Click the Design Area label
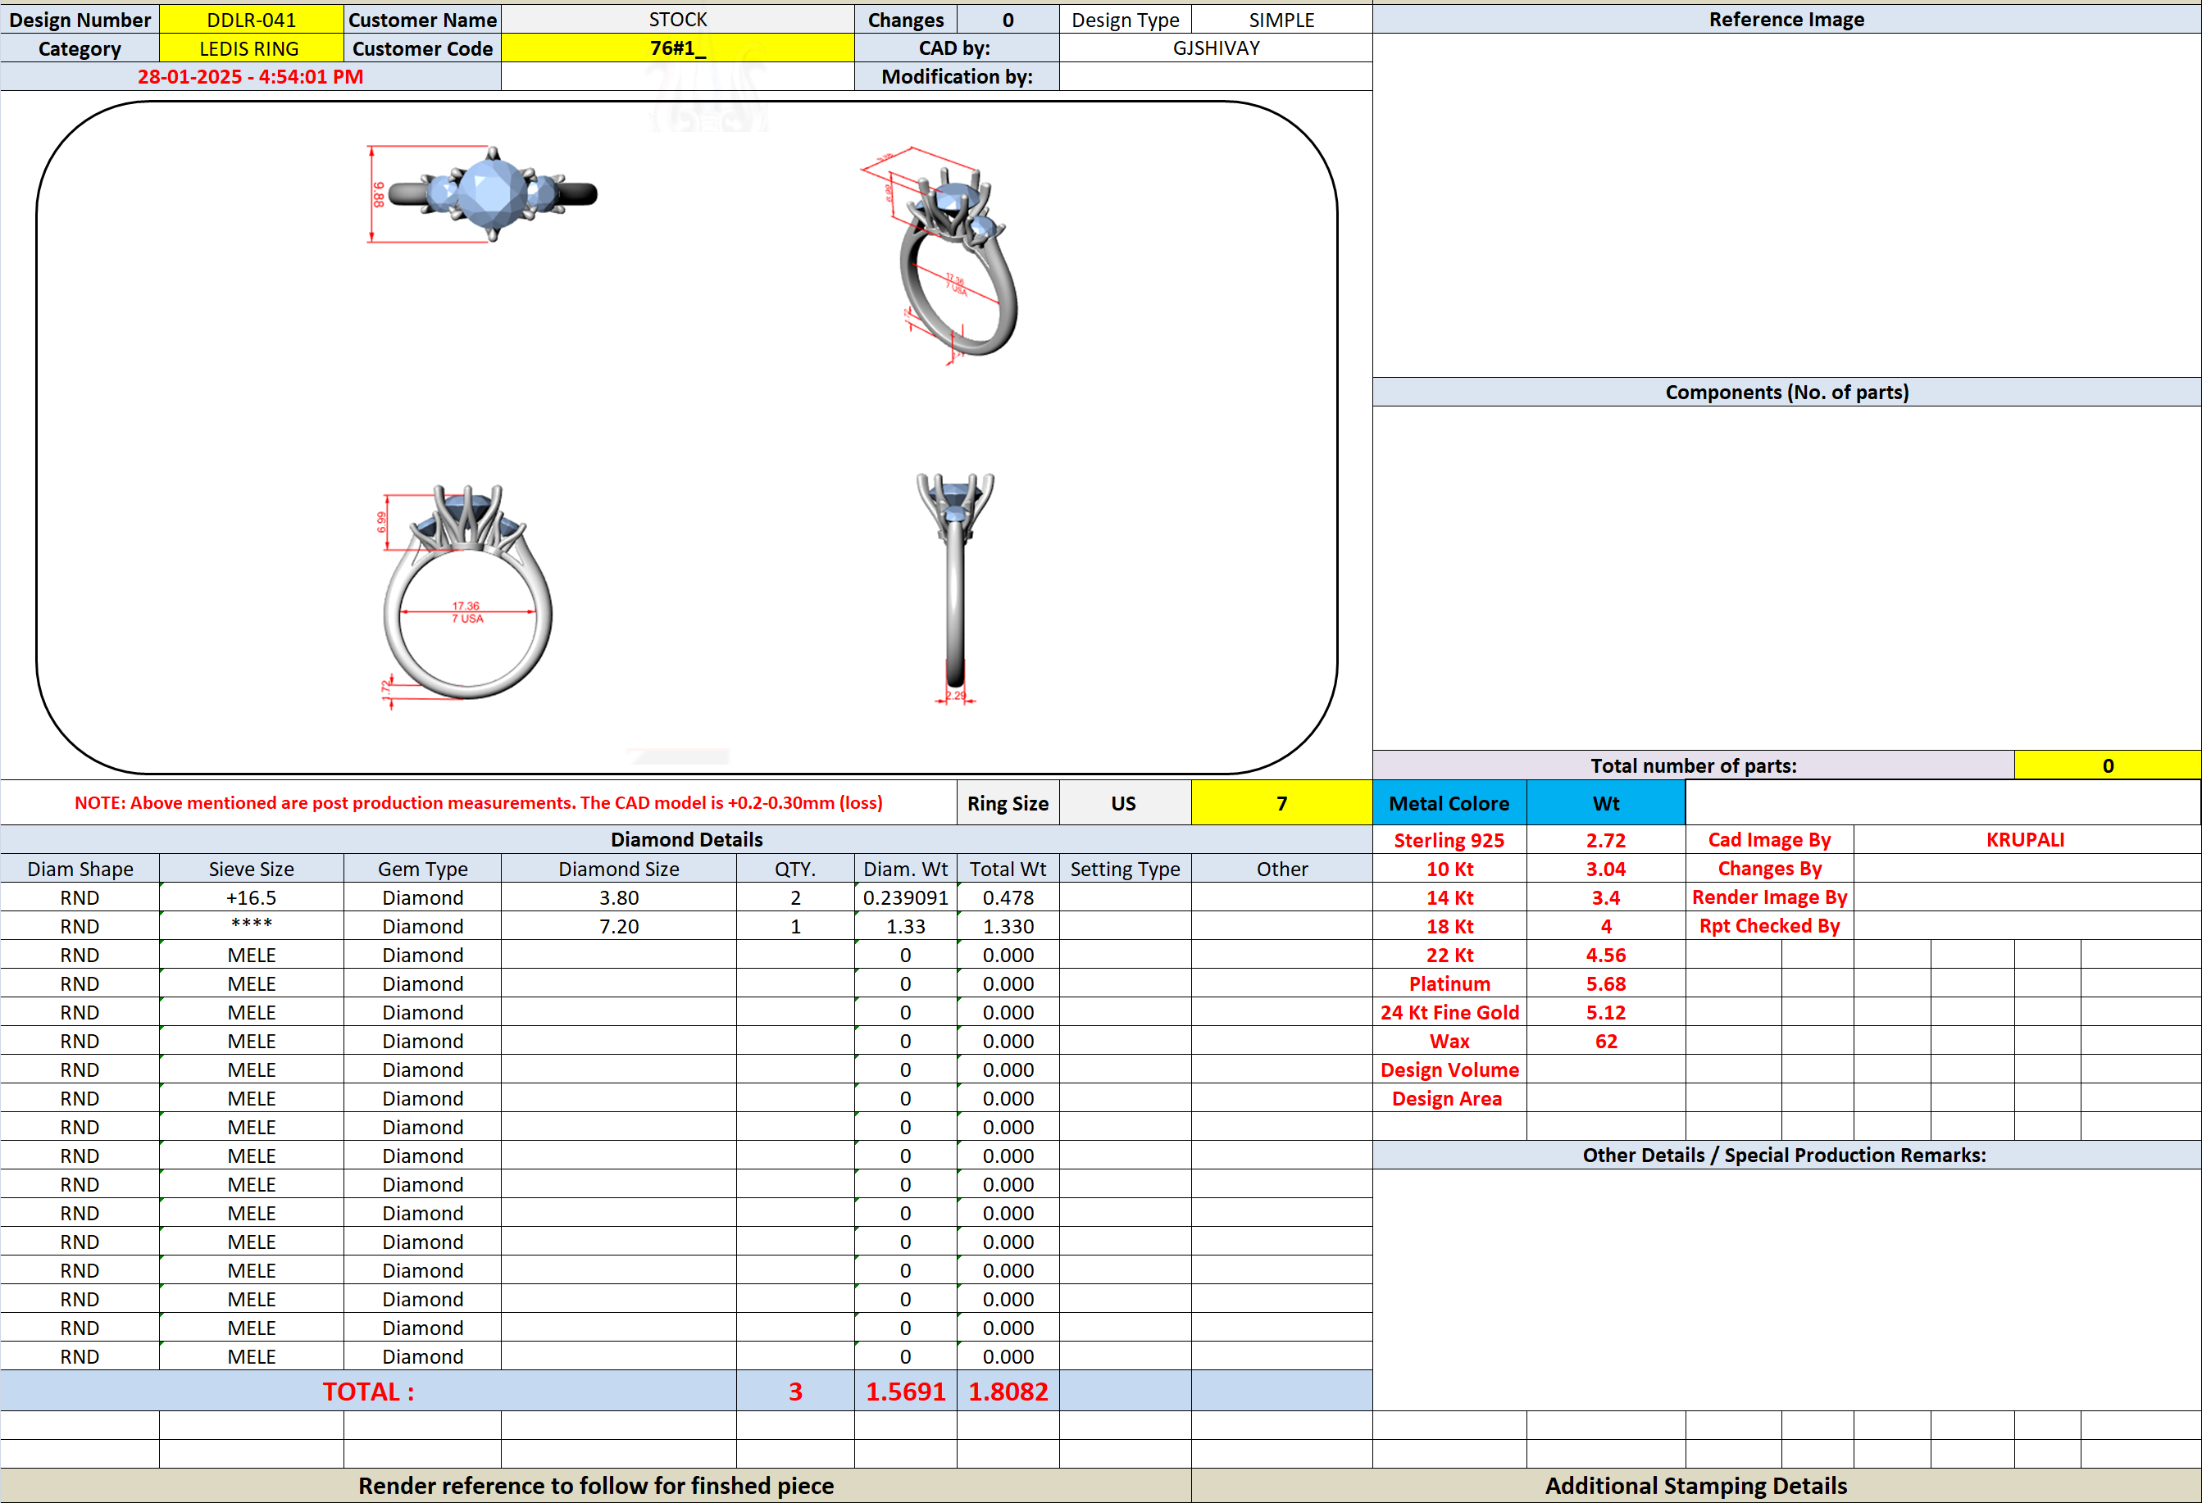2202x1503 pixels. click(x=1449, y=1097)
